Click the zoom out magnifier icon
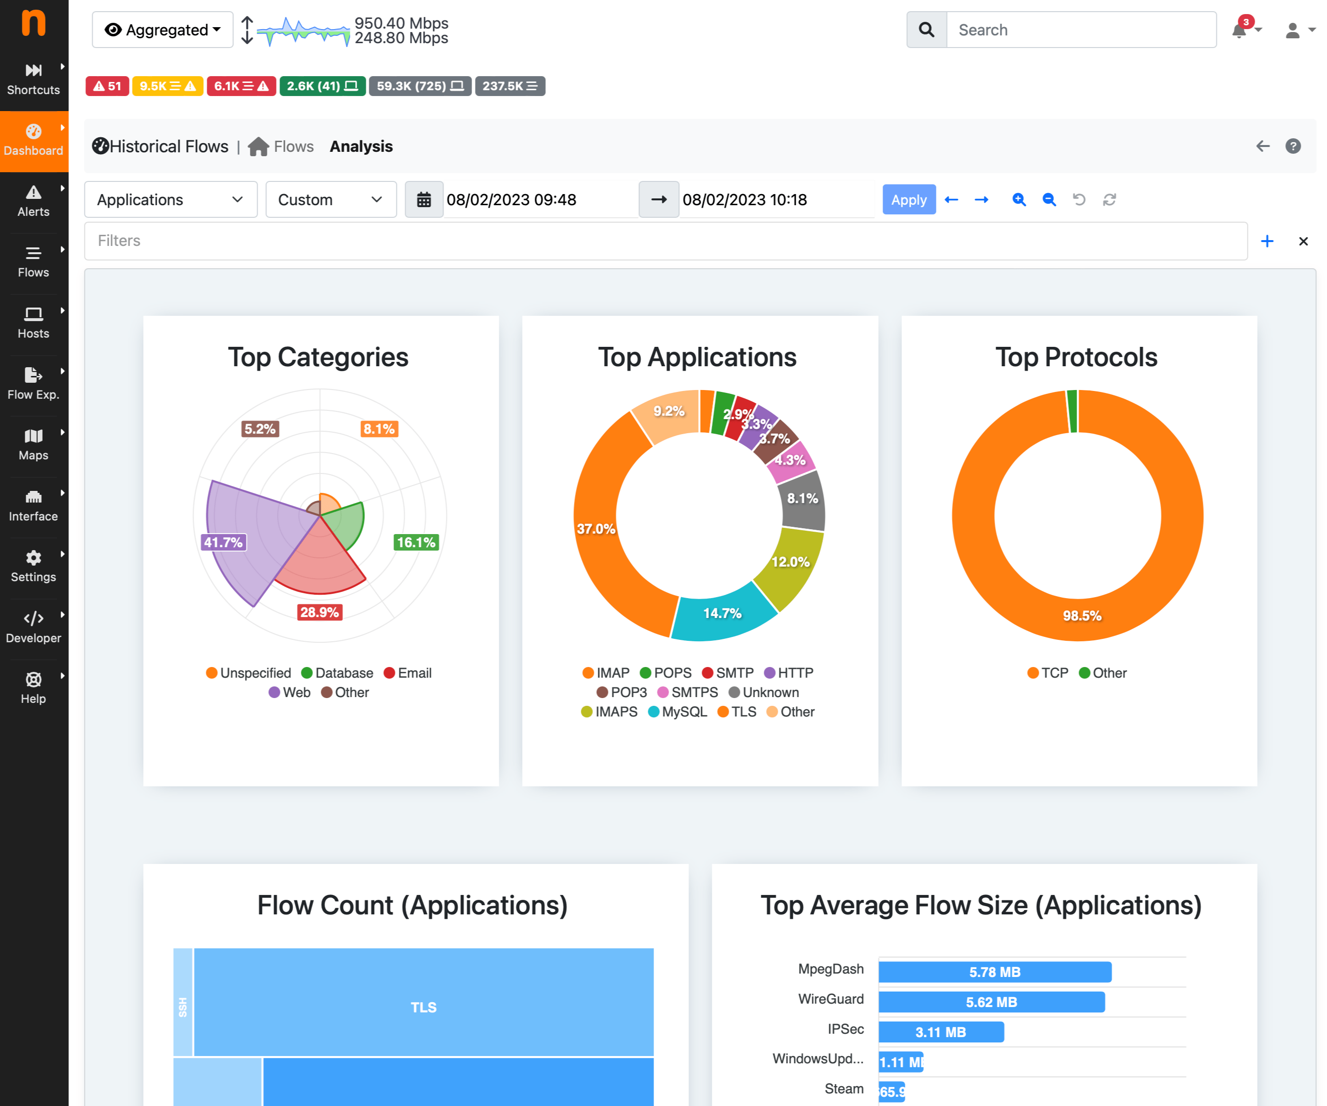Viewport: 1327px width, 1106px height. click(x=1049, y=199)
